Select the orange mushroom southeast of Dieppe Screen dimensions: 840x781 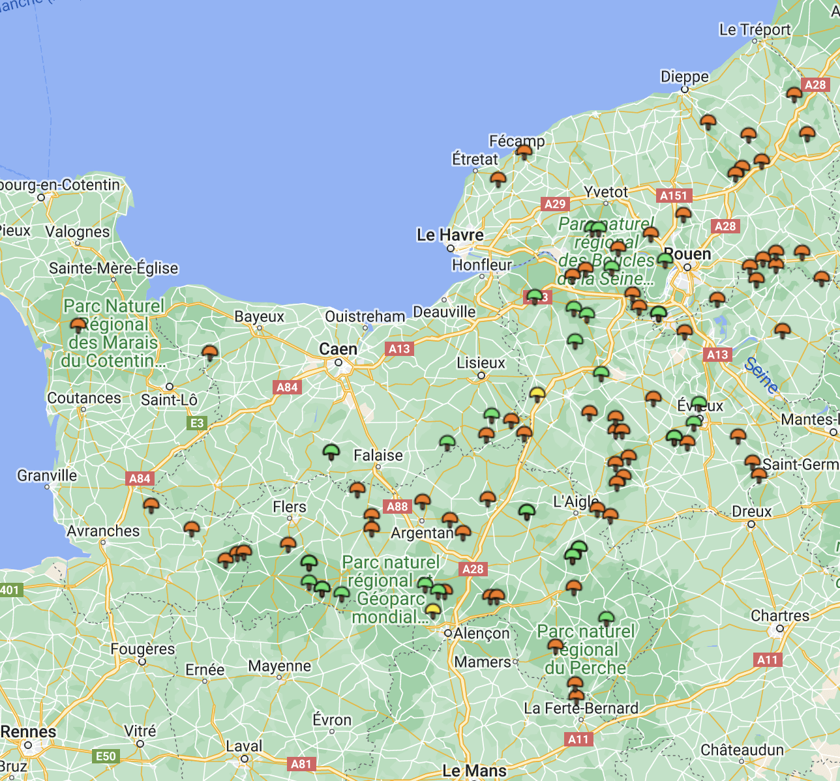[708, 121]
